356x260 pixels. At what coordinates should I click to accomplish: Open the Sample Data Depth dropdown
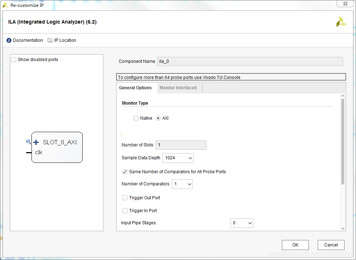tap(178, 158)
